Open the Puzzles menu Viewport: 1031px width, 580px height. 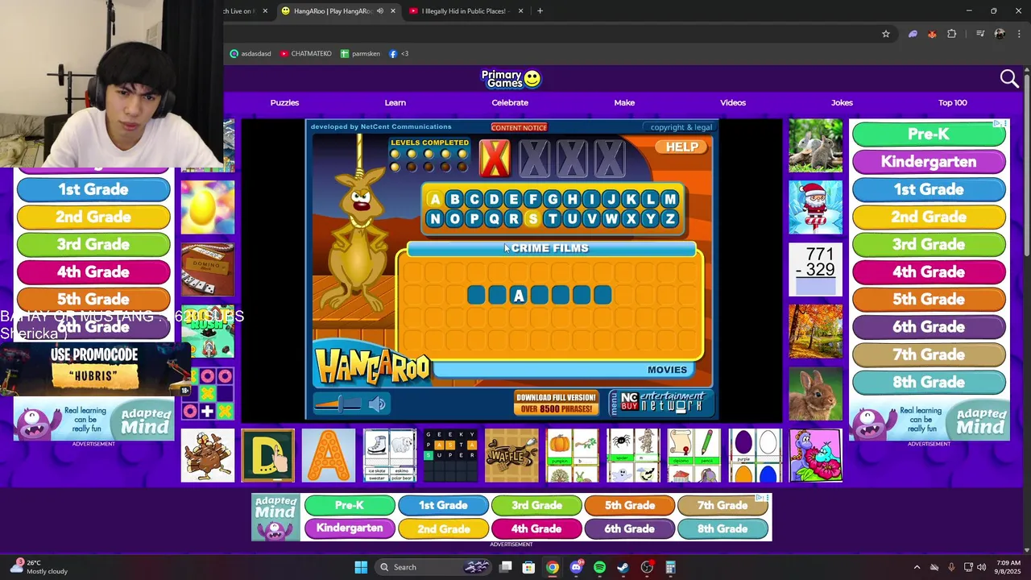pyautogui.click(x=284, y=102)
